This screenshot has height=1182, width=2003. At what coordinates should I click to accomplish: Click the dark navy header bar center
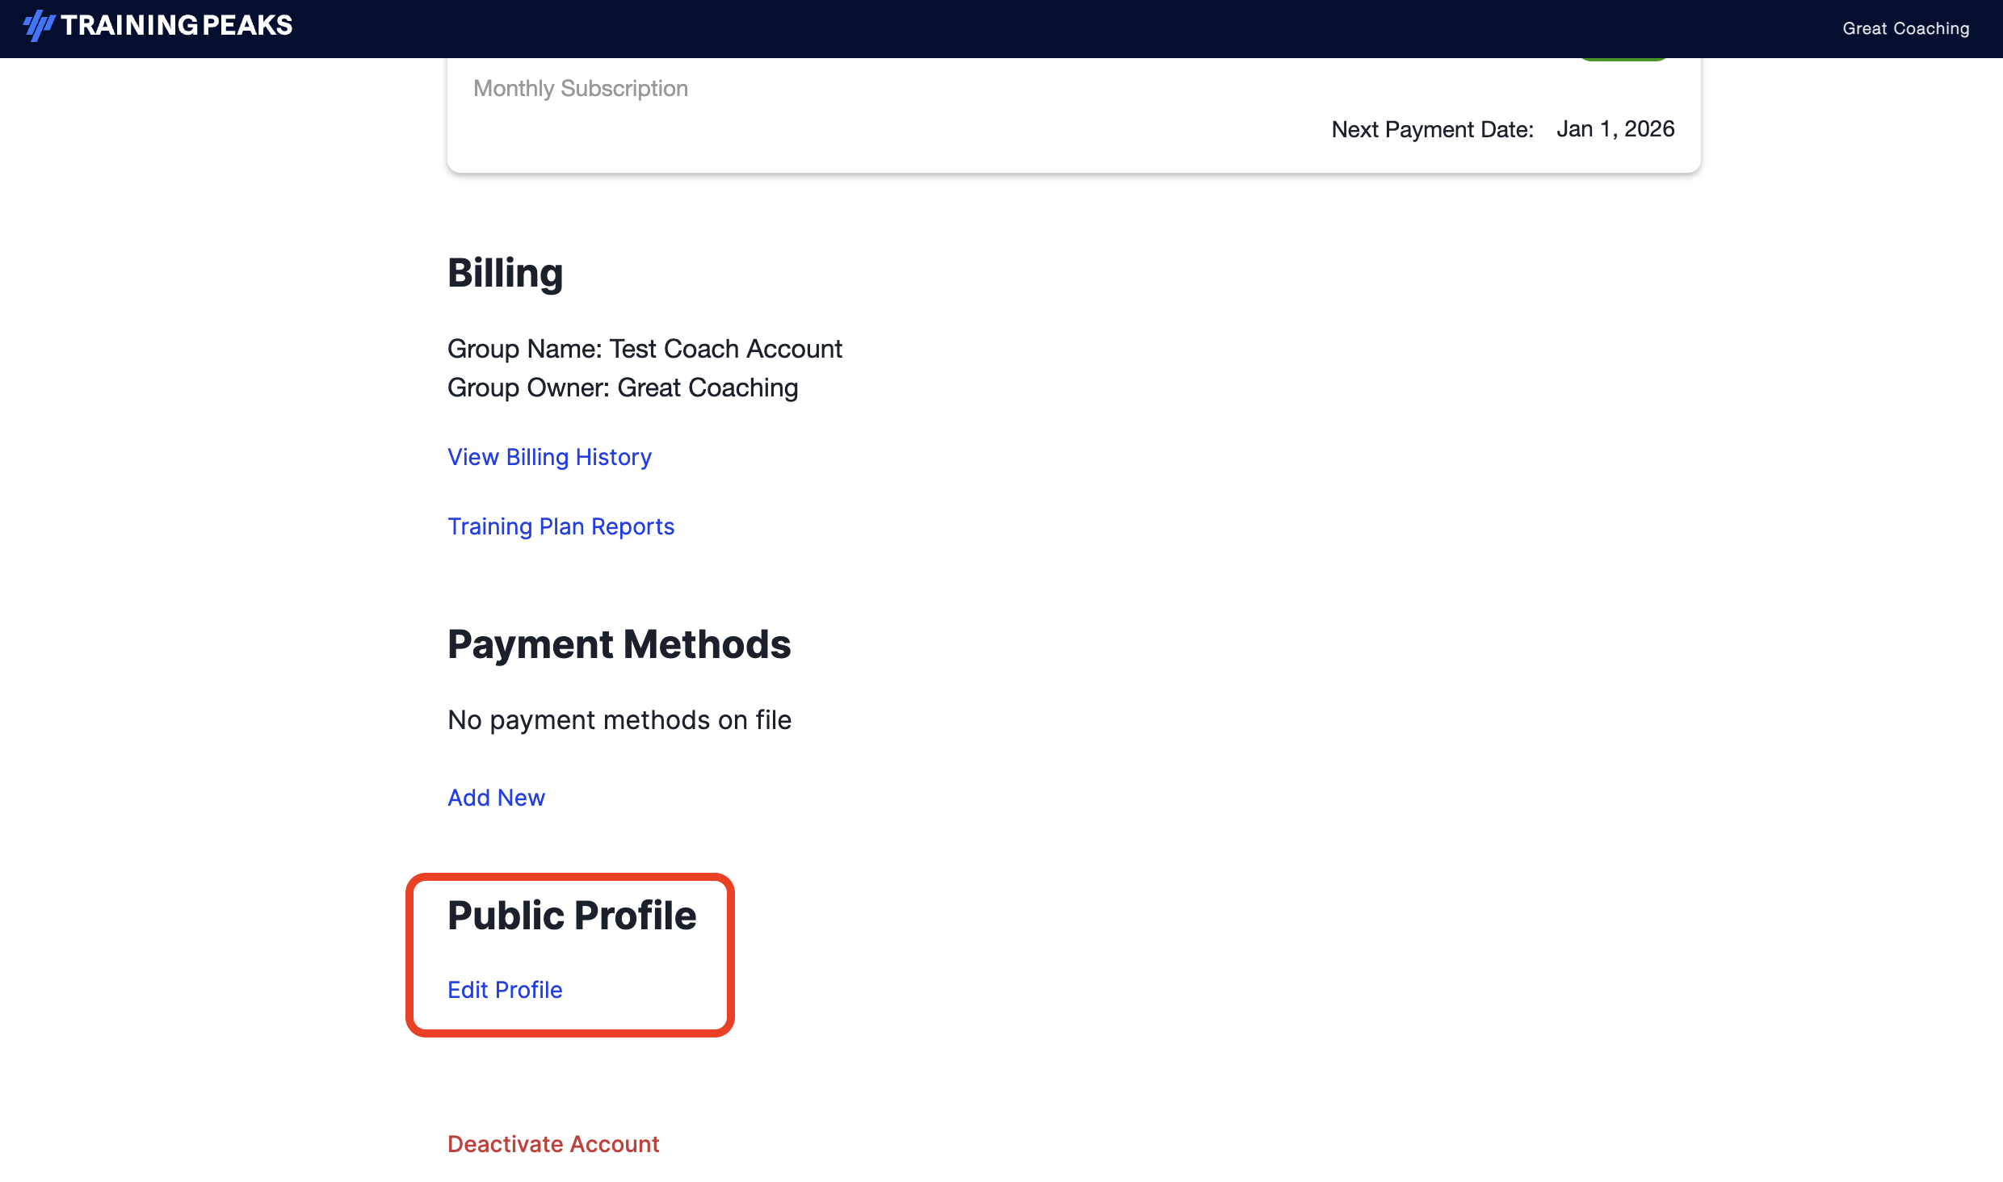[1001, 28]
